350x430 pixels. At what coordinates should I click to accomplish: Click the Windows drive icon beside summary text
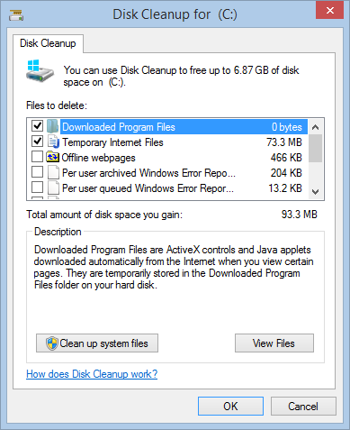click(40, 71)
